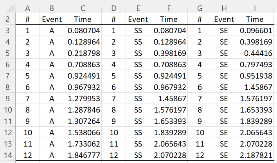Click number 10 in column D
This screenshot has height=163, width=277.
click(114, 133)
